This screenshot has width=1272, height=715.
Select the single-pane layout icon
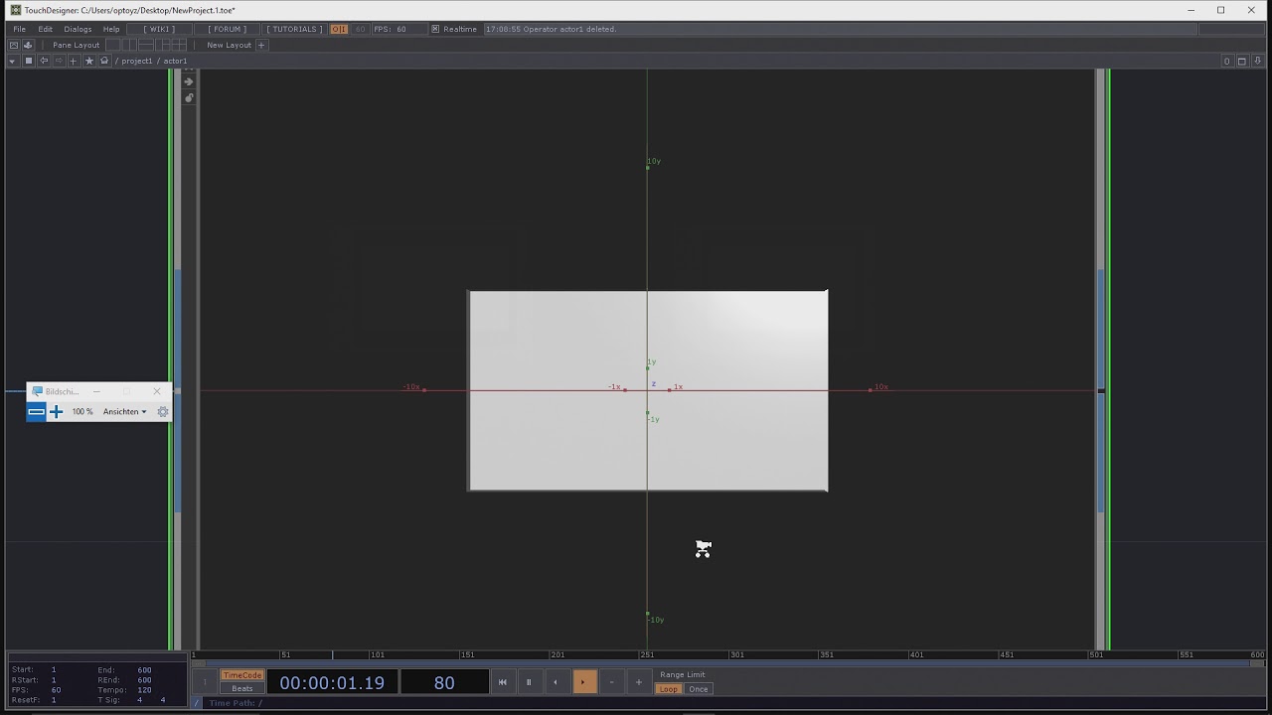pyautogui.click(x=113, y=45)
